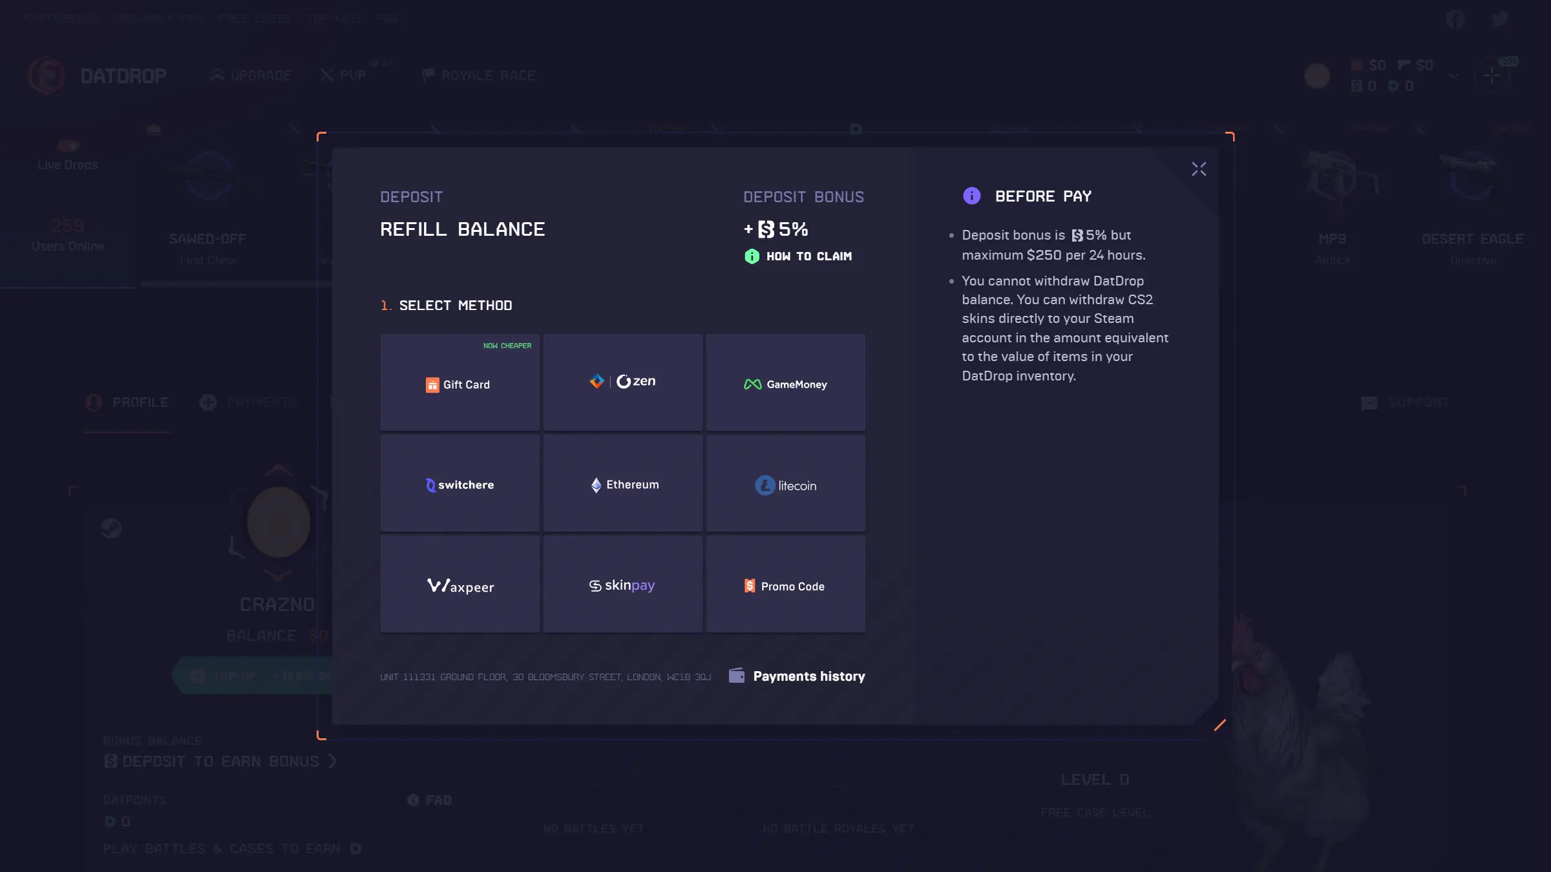Open the Support tab

click(1405, 403)
